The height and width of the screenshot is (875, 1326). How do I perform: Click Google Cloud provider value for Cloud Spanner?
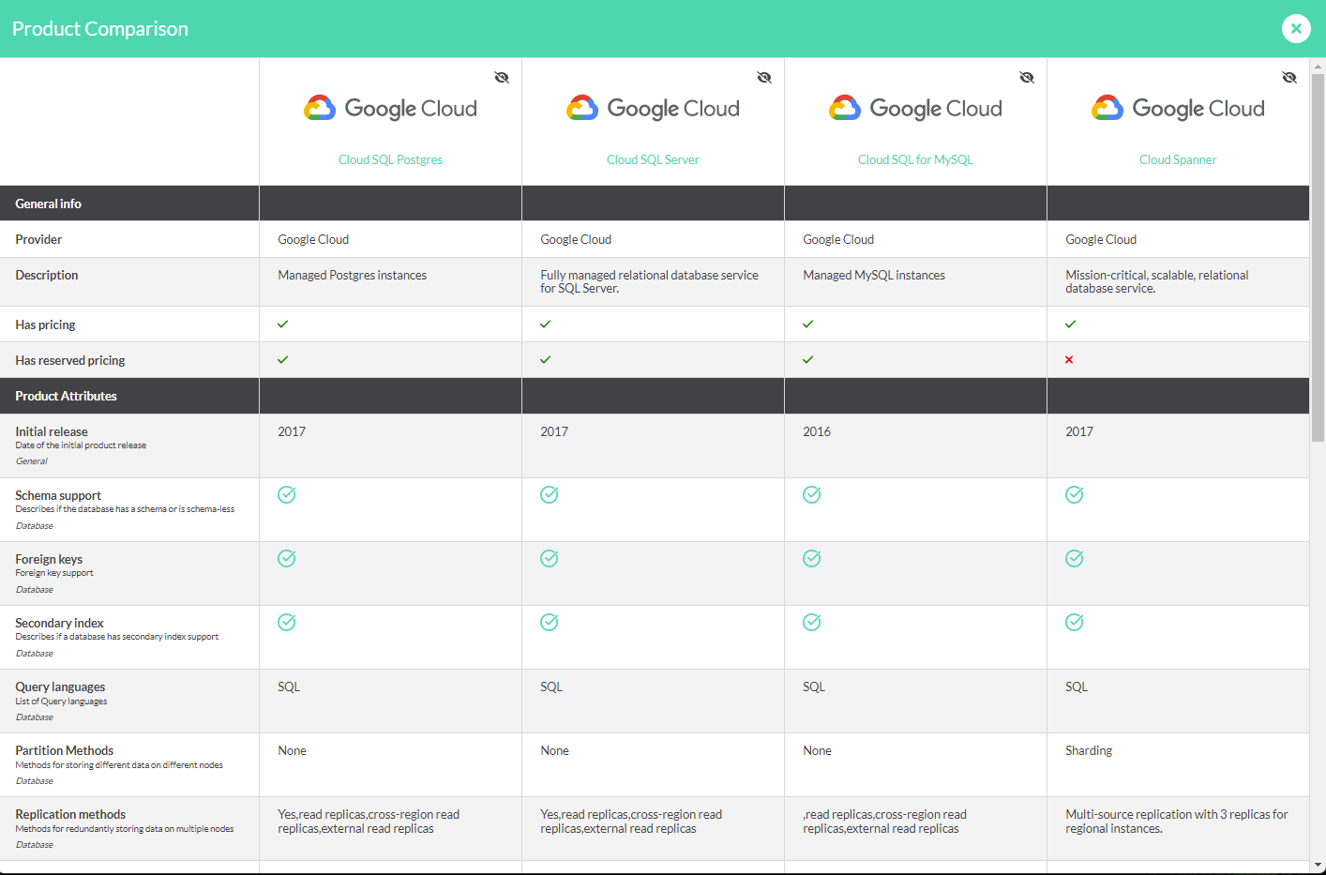(1101, 239)
